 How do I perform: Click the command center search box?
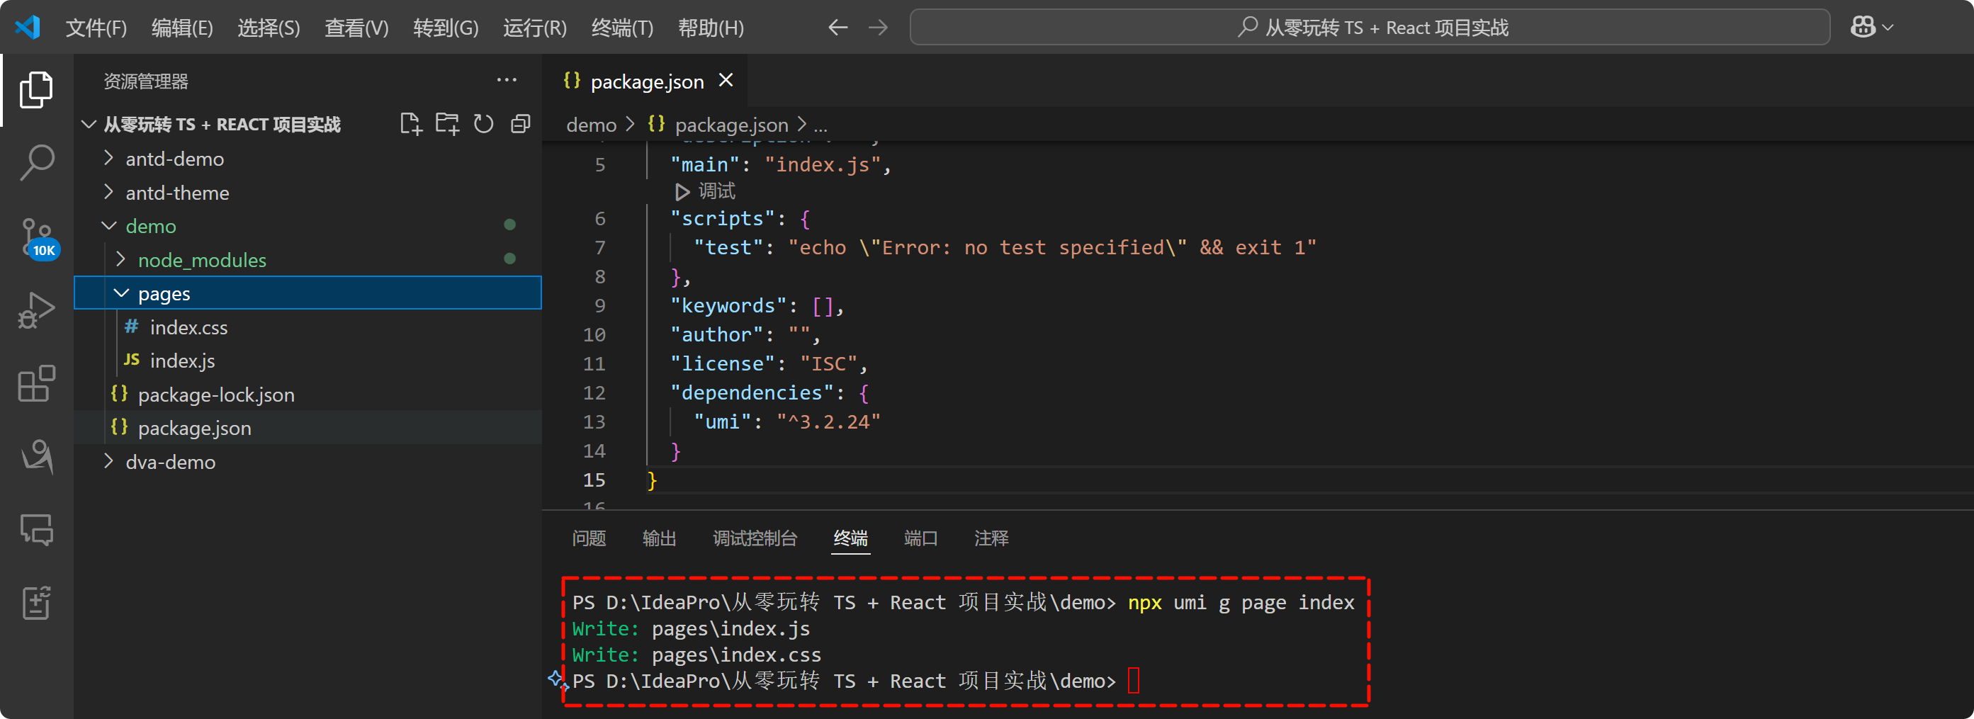(1370, 28)
